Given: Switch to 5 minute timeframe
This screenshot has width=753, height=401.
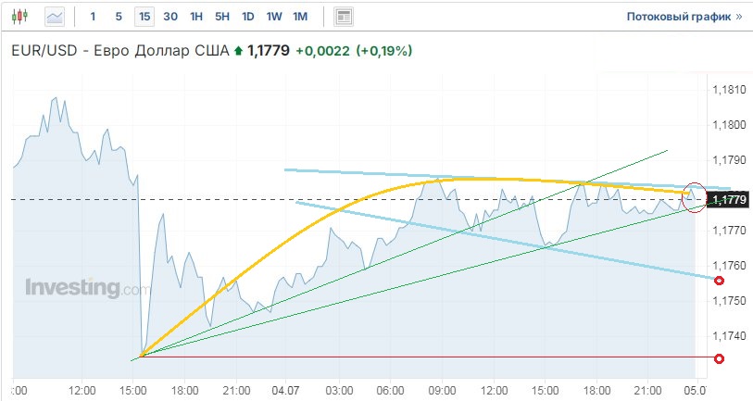Looking at the screenshot, I should (118, 17).
